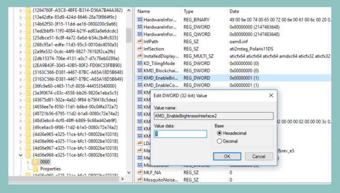Collapse the {4d36e968-e325-11ce-bfc1-08002be10318} key
This screenshot has height=193, width=340.
point(20,155)
